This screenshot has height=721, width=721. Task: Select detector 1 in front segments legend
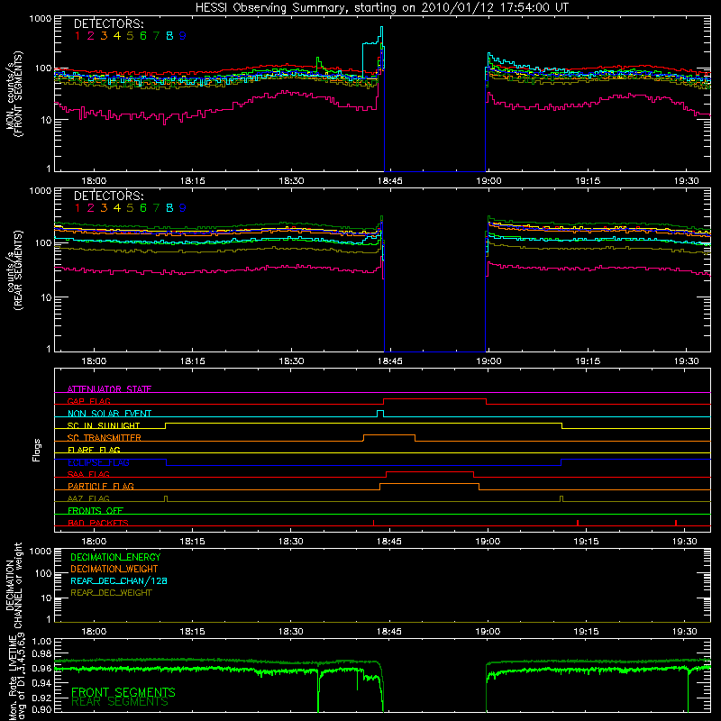coord(78,36)
